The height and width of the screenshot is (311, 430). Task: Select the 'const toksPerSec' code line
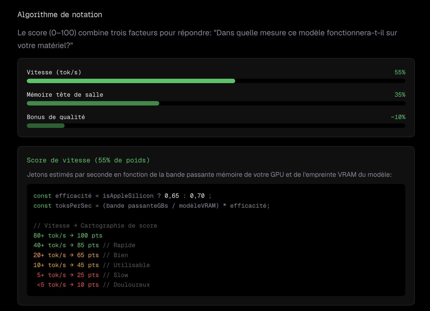152,205
